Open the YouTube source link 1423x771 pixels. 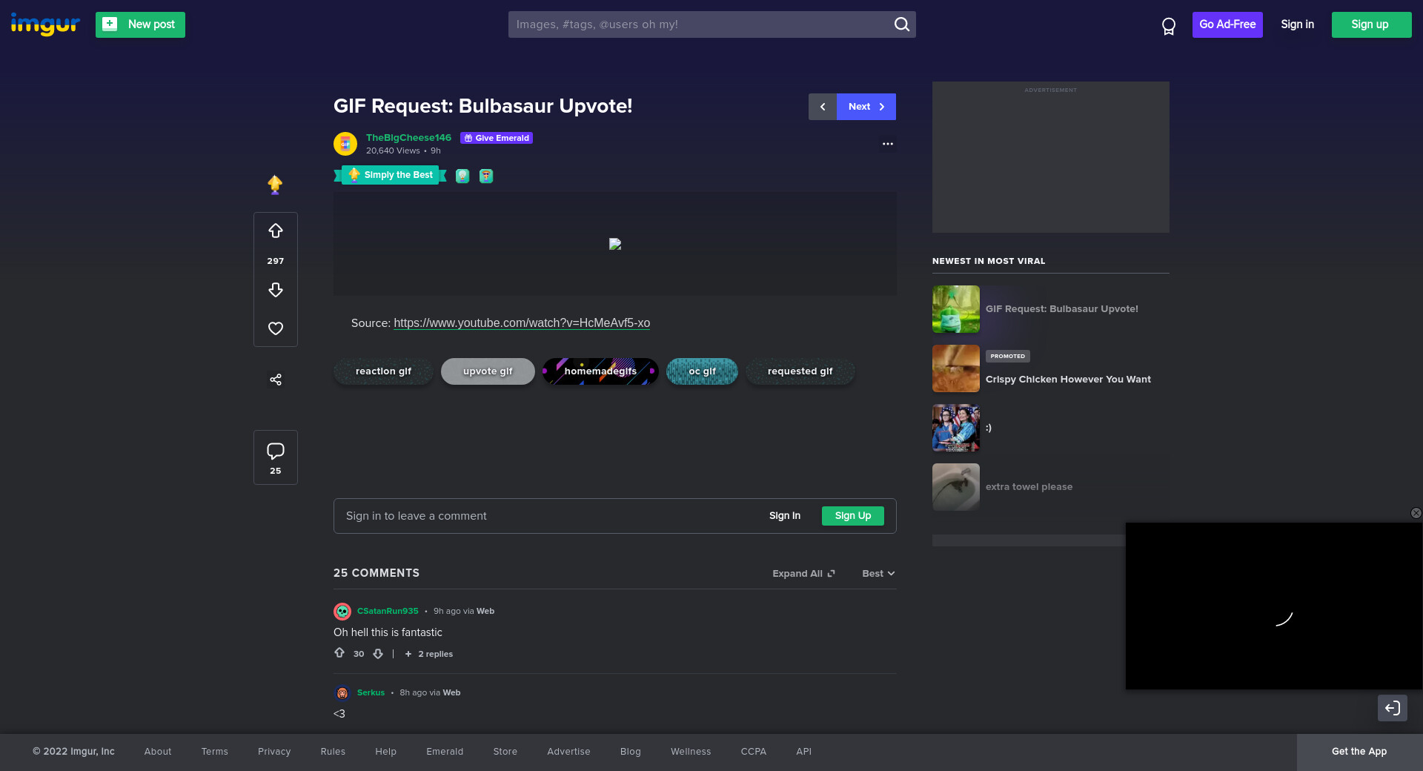tap(522, 323)
